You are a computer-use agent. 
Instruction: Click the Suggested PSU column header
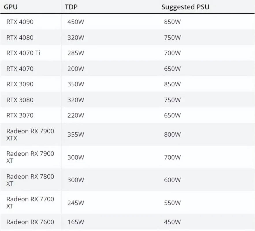coord(185,7)
